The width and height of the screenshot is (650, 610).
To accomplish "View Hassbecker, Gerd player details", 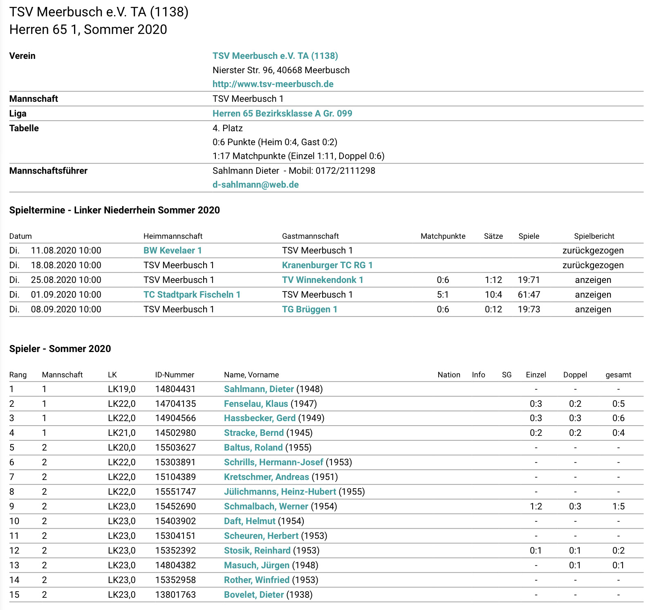I will [260, 418].
